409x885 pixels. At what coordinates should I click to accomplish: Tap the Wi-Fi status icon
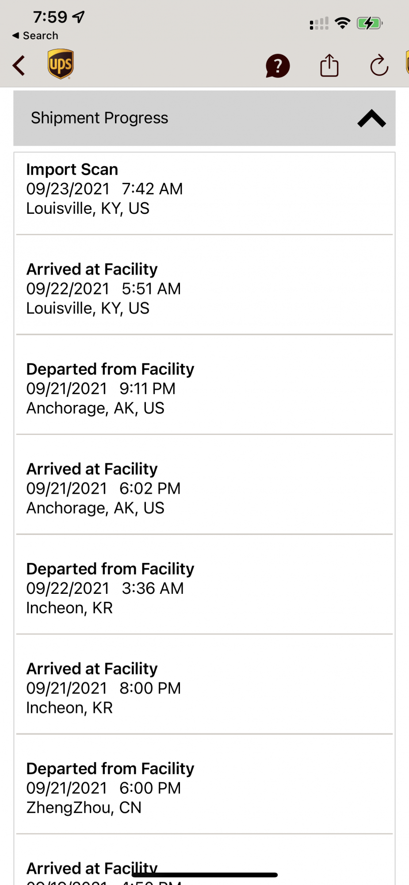[342, 23]
